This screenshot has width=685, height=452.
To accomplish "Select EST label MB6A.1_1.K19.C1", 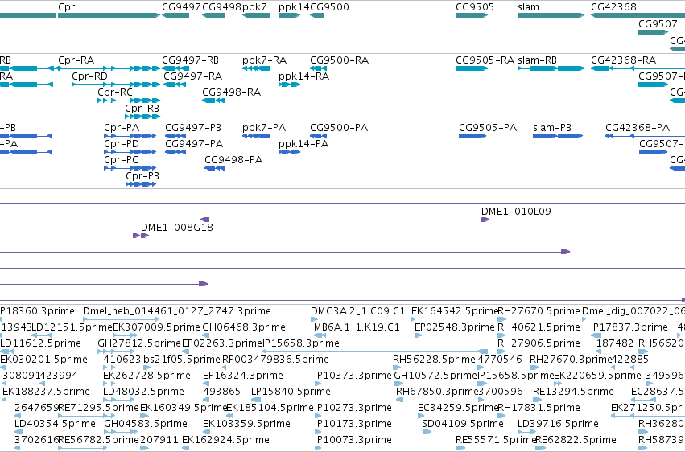I will [x=357, y=327].
